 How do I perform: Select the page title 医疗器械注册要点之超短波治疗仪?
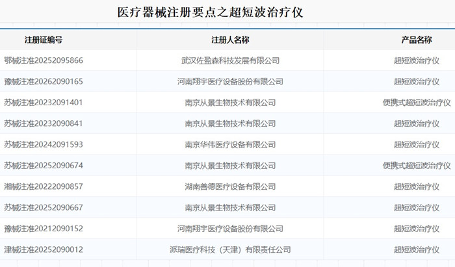tap(210, 12)
